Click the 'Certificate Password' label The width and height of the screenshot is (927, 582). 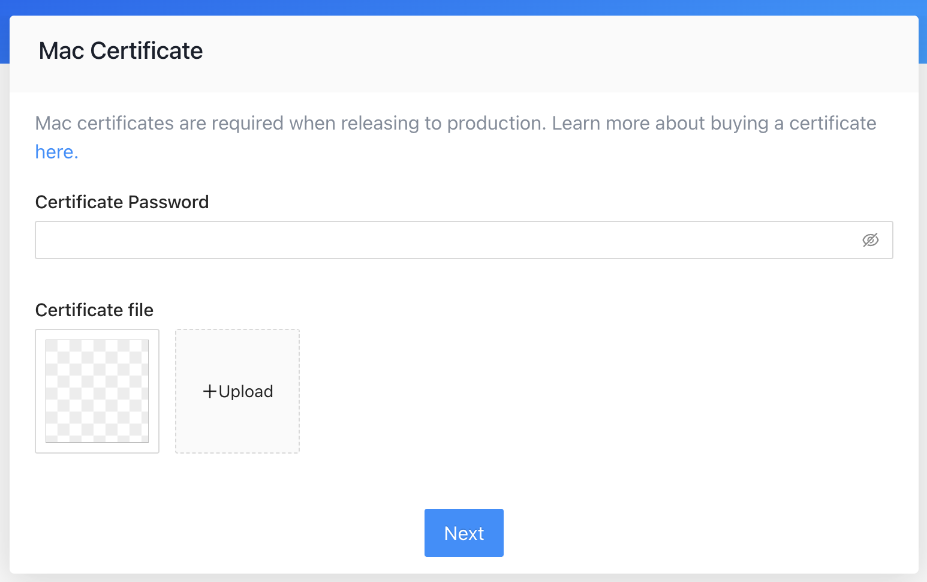tap(122, 202)
